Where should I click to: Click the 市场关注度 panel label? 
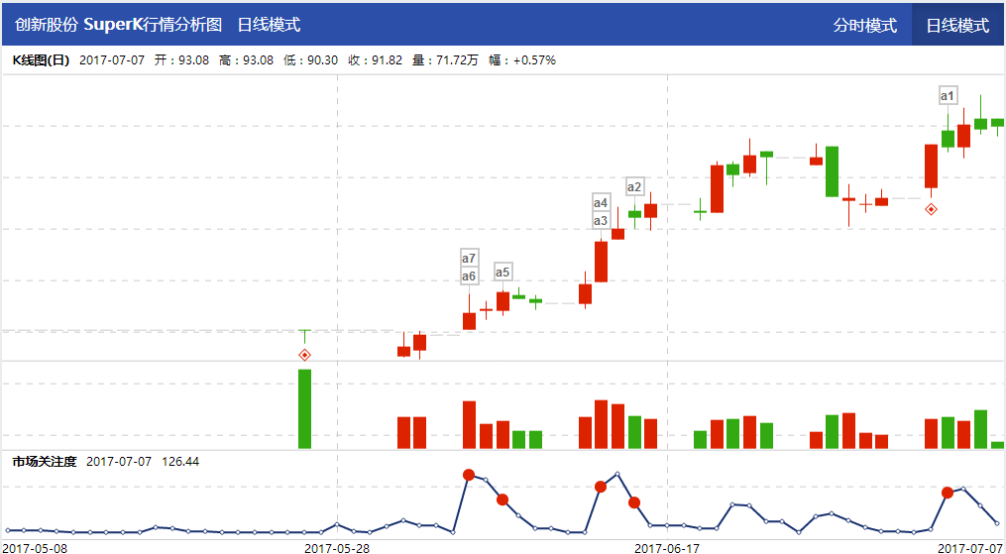coord(44,462)
